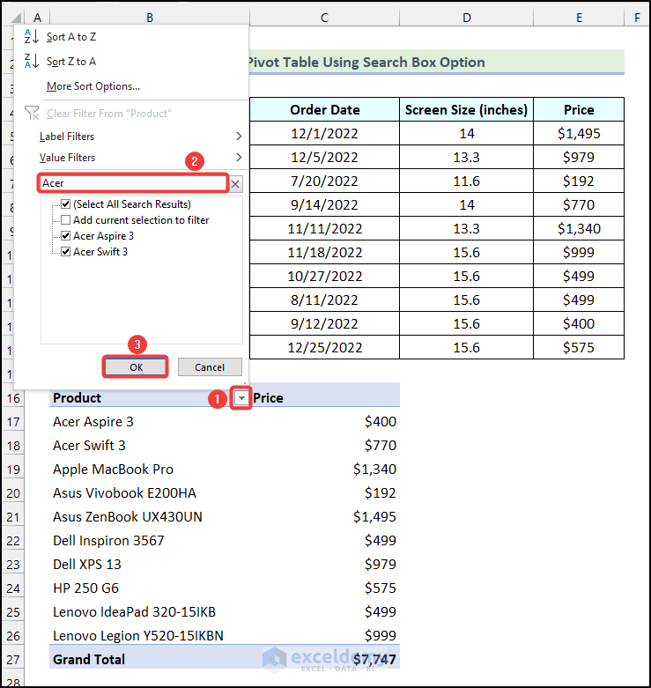
Task: Uncheck the Acer Aspire 3 checkbox
Action: [66, 235]
